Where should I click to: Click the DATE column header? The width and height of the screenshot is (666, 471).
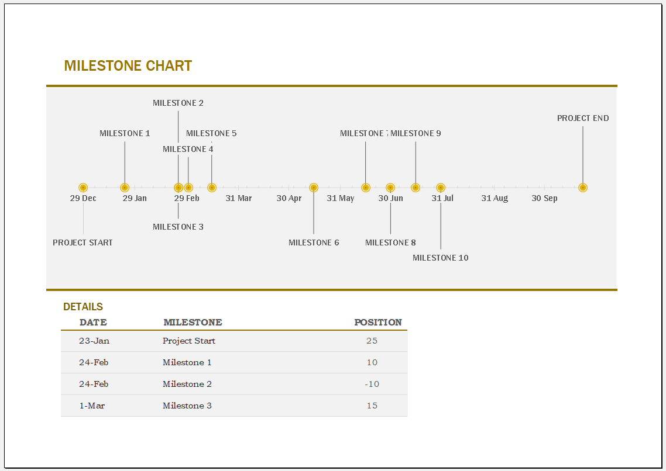(x=93, y=322)
